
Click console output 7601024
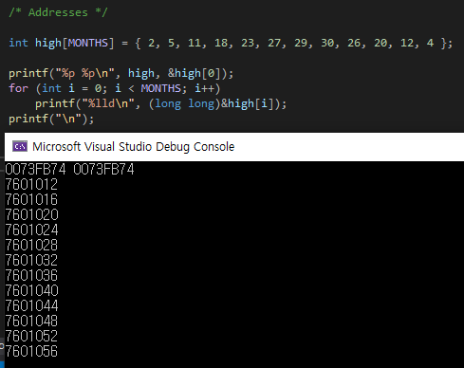pyautogui.click(x=31, y=230)
